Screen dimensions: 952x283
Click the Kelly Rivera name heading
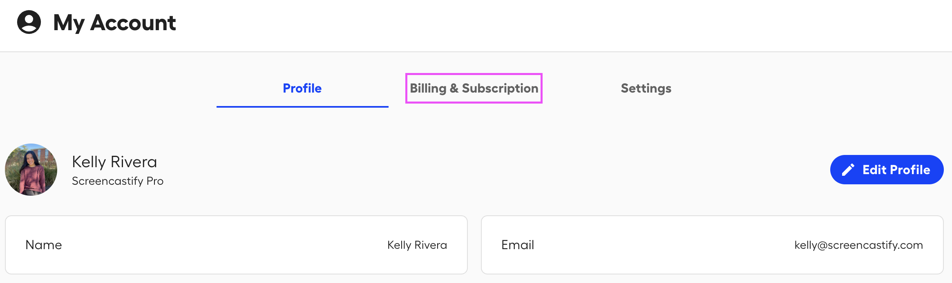114,162
